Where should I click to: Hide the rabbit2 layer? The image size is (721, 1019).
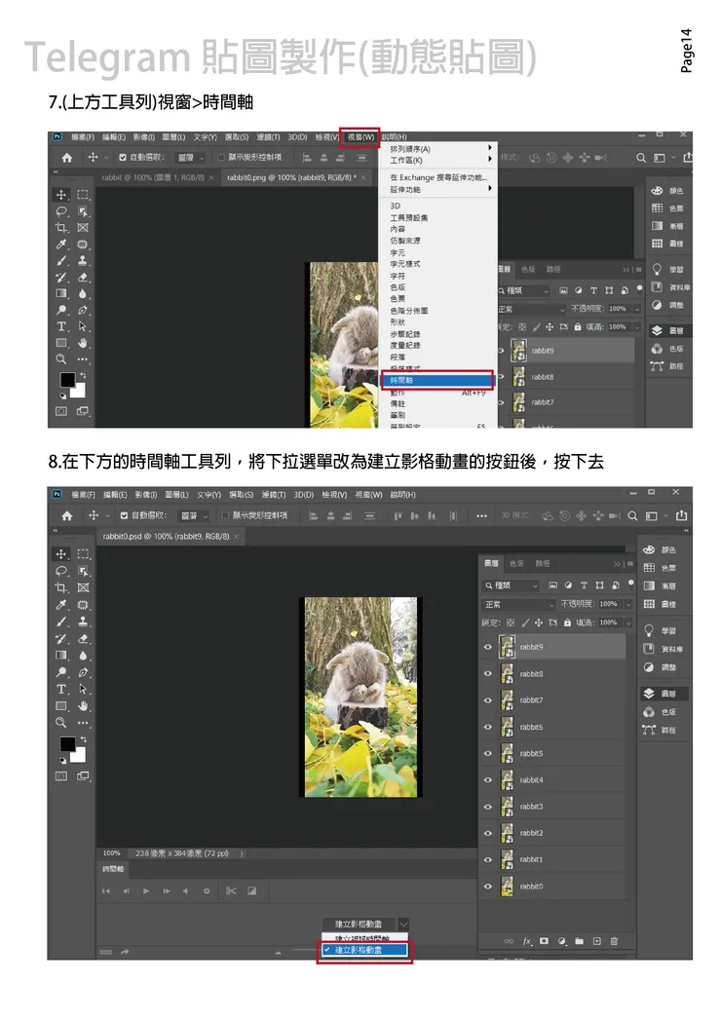click(487, 833)
